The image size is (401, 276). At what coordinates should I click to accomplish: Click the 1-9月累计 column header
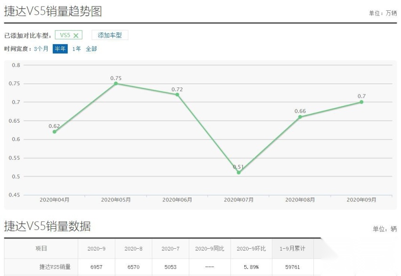pyautogui.click(x=293, y=248)
